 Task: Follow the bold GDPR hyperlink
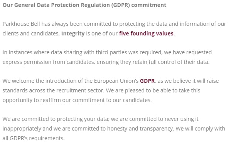coord(147,81)
